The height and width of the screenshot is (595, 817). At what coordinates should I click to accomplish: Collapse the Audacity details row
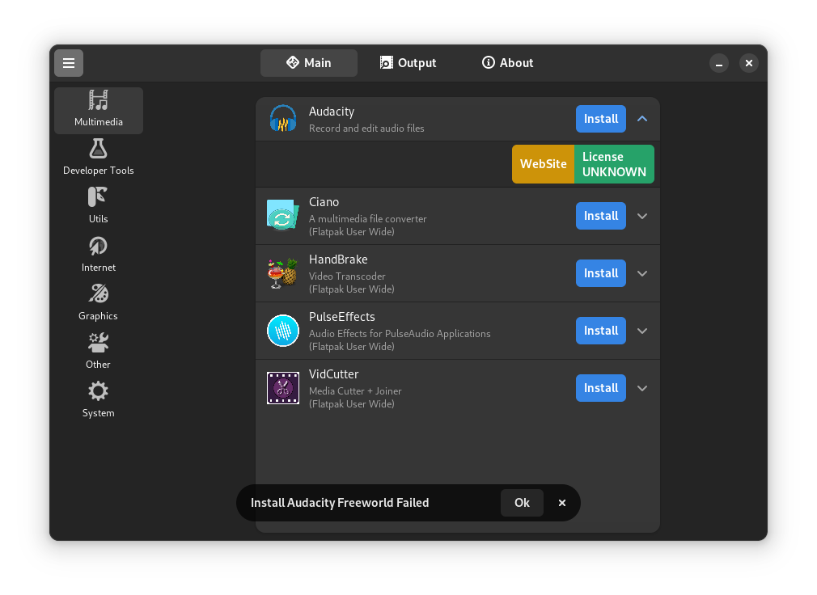pos(642,119)
